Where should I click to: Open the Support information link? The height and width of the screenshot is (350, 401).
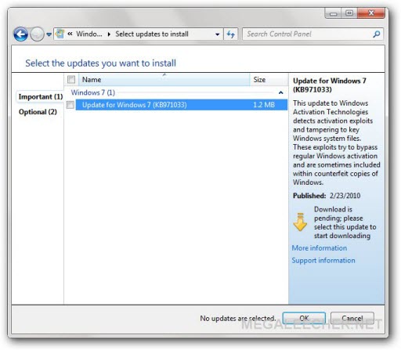(x=323, y=261)
